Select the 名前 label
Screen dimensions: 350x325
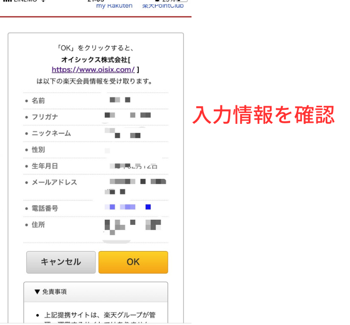tap(38, 101)
